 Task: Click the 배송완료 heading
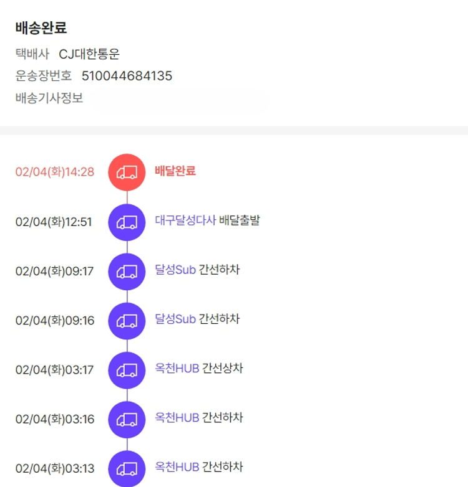tap(41, 28)
